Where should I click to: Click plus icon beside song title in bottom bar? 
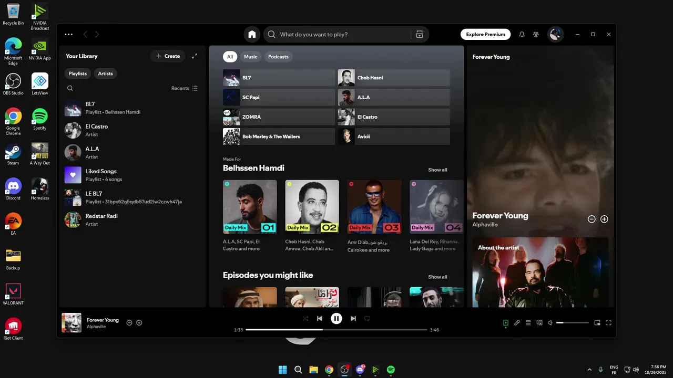tap(139, 322)
